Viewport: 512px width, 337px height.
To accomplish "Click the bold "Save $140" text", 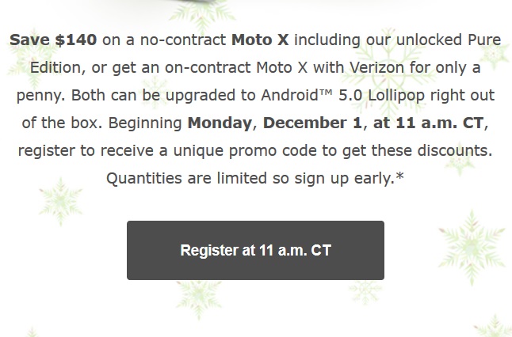I will click(x=54, y=40).
